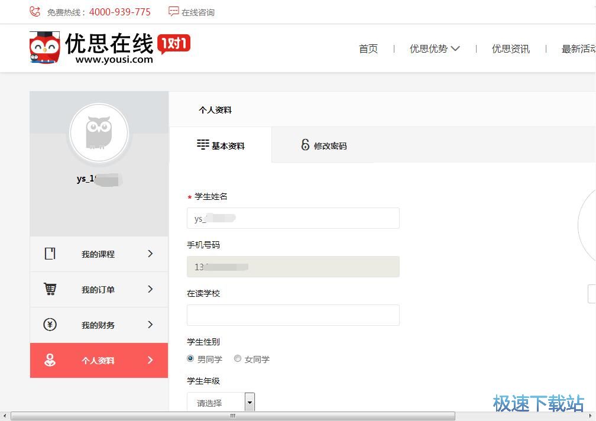The width and height of the screenshot is (596, 421).
Task: Select 个人资料 in the sidebar
Action: pos(99,360)
